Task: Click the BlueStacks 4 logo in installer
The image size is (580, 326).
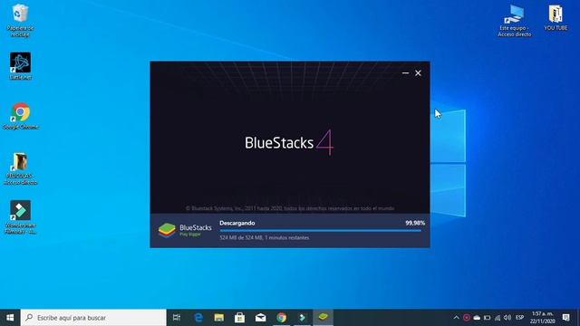Action: 289,142
